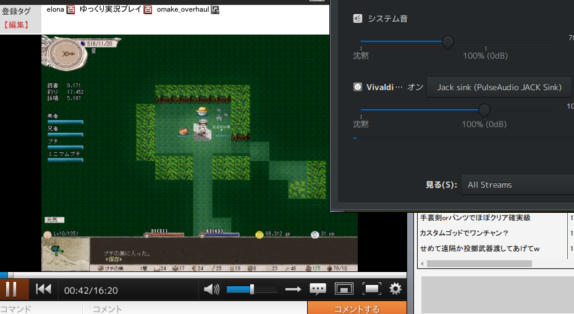The image size is (574, 314).
Task: Open the ゆっくり実況プレイ tag link
Action: pyautogui.click(x=110, y=9)
